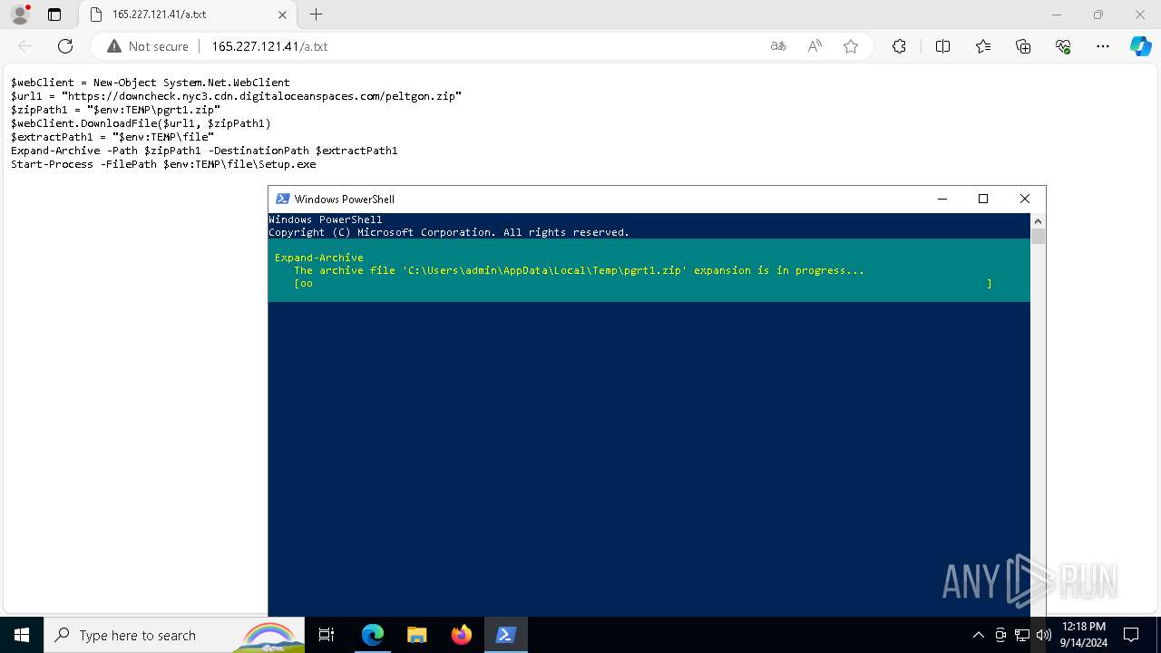The width and height of the screenshot is (1161, 653).
Task: Click PowerShell scrollbar up arrow
Action: point(1038,220)
